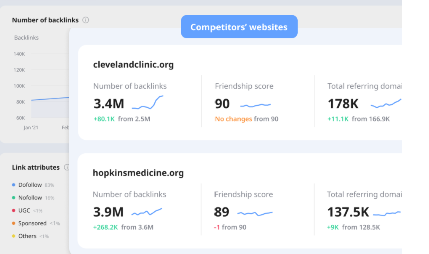Select the Dofollow link attribute label
Screen dimensions: 429x254
tap(30, 185)
